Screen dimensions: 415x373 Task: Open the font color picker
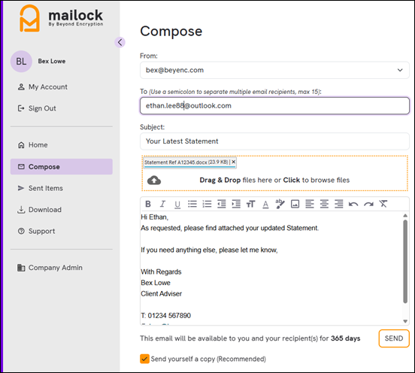265,204
